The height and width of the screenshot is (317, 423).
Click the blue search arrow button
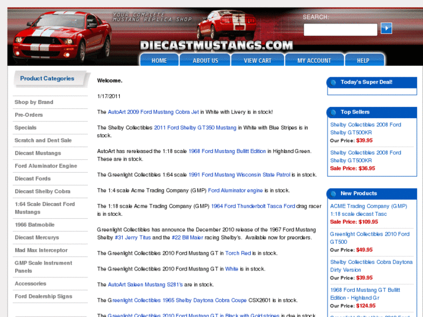coord(386,29)
